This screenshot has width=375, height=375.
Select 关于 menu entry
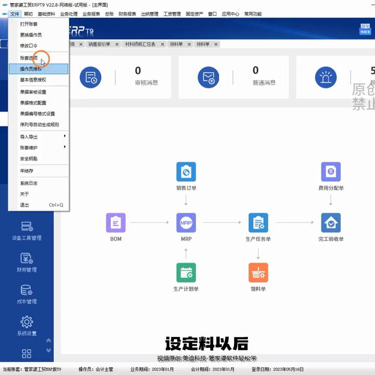coord(39,194)
